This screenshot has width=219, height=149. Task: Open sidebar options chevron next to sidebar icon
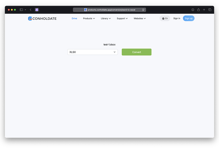pos(25,10)
